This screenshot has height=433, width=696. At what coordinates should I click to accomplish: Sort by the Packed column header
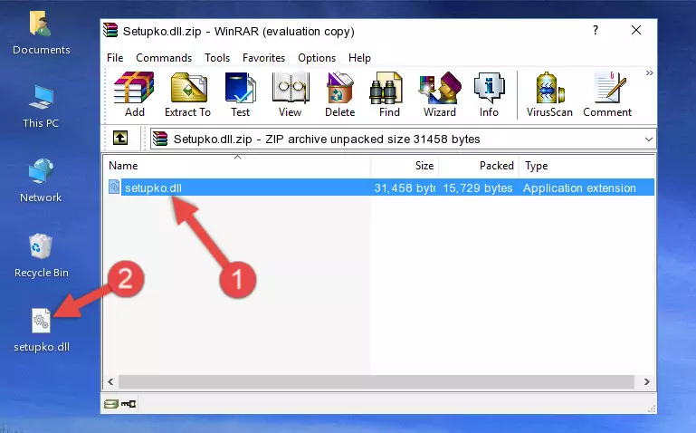[x=479, y=166]
